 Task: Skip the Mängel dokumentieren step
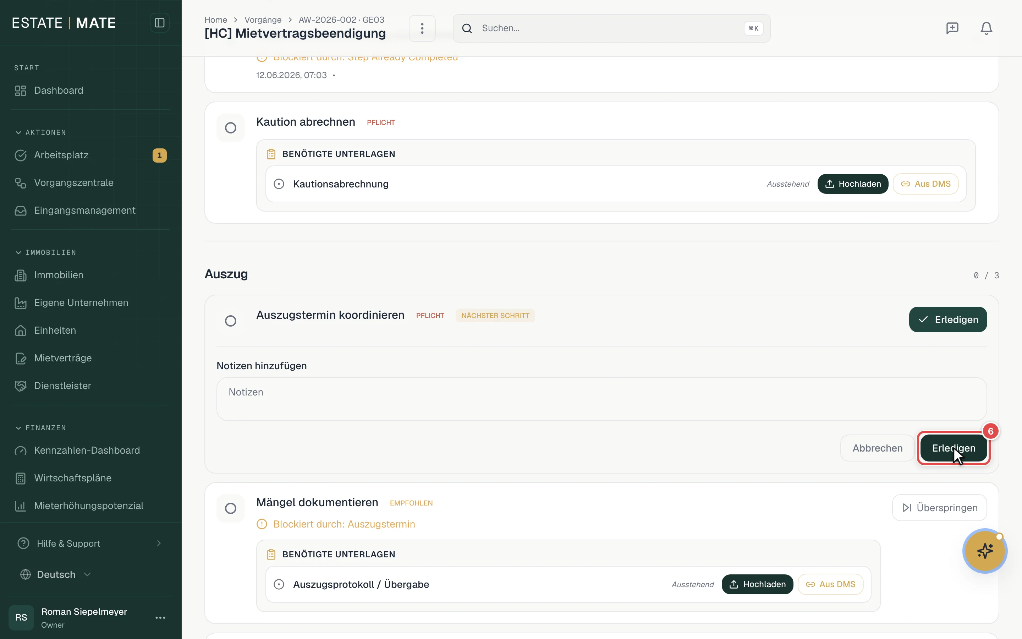(939, 508)
